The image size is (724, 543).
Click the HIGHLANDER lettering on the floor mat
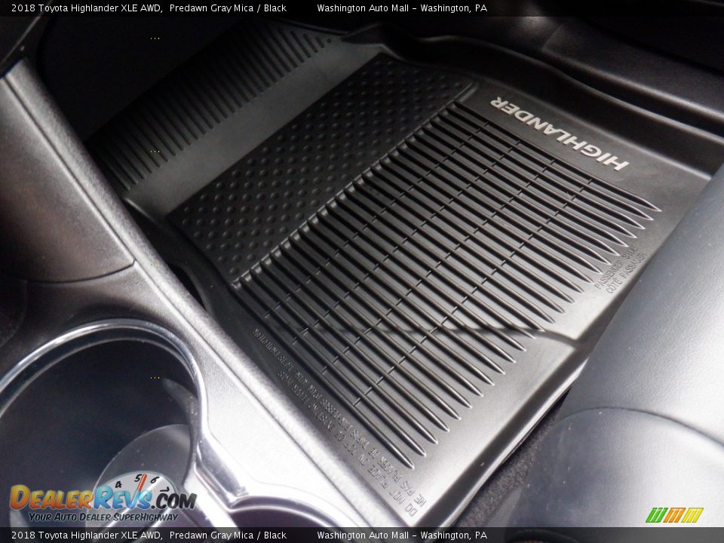point(559,134)
